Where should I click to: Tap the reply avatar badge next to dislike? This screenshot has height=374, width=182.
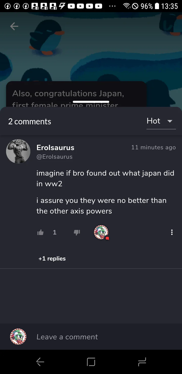point(101,232)
